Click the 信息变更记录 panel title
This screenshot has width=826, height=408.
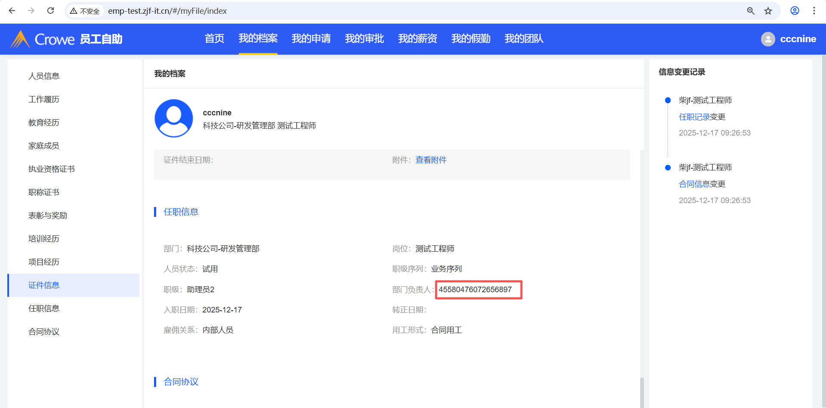[682, 72]
